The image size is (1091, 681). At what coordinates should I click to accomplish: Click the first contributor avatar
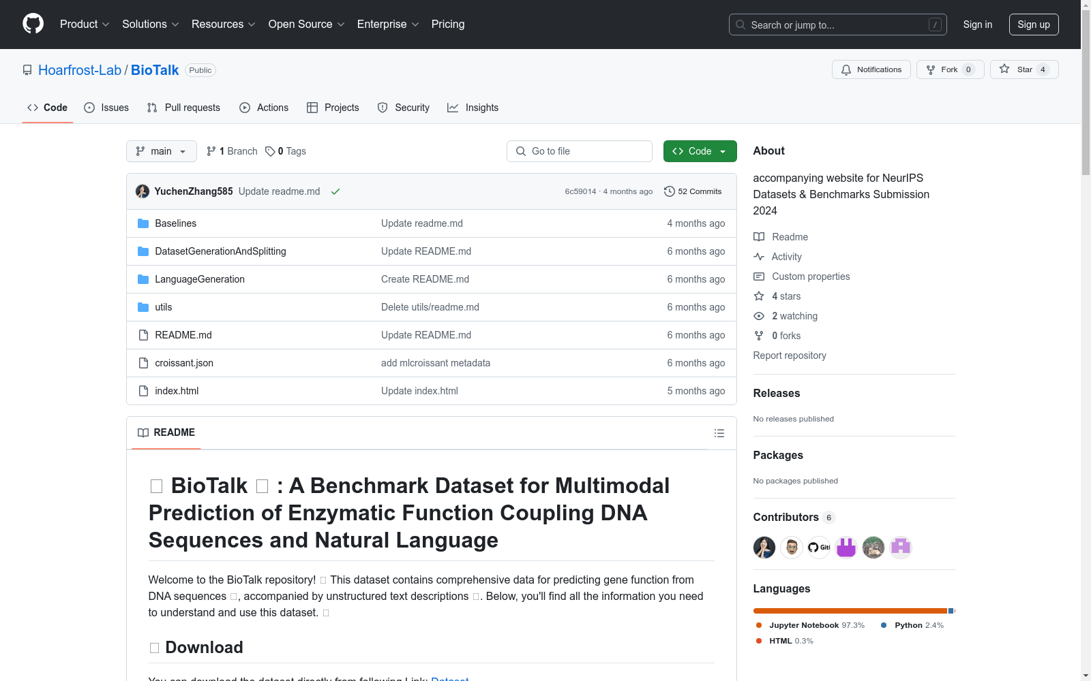click(x=764, y=548)
